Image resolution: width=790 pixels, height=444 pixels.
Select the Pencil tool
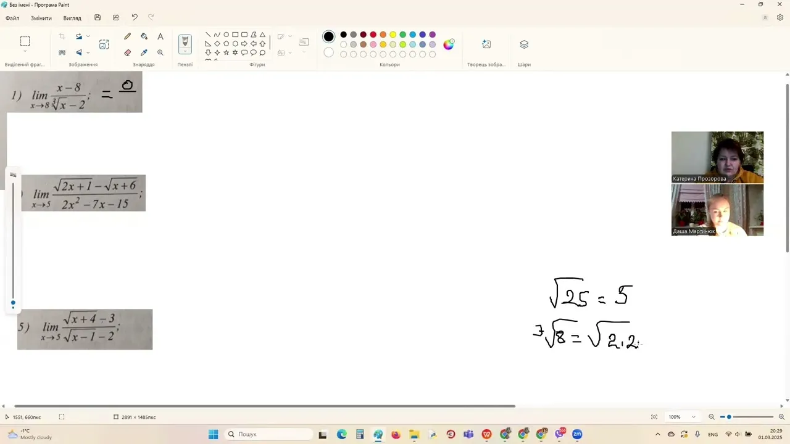[128, 37]
